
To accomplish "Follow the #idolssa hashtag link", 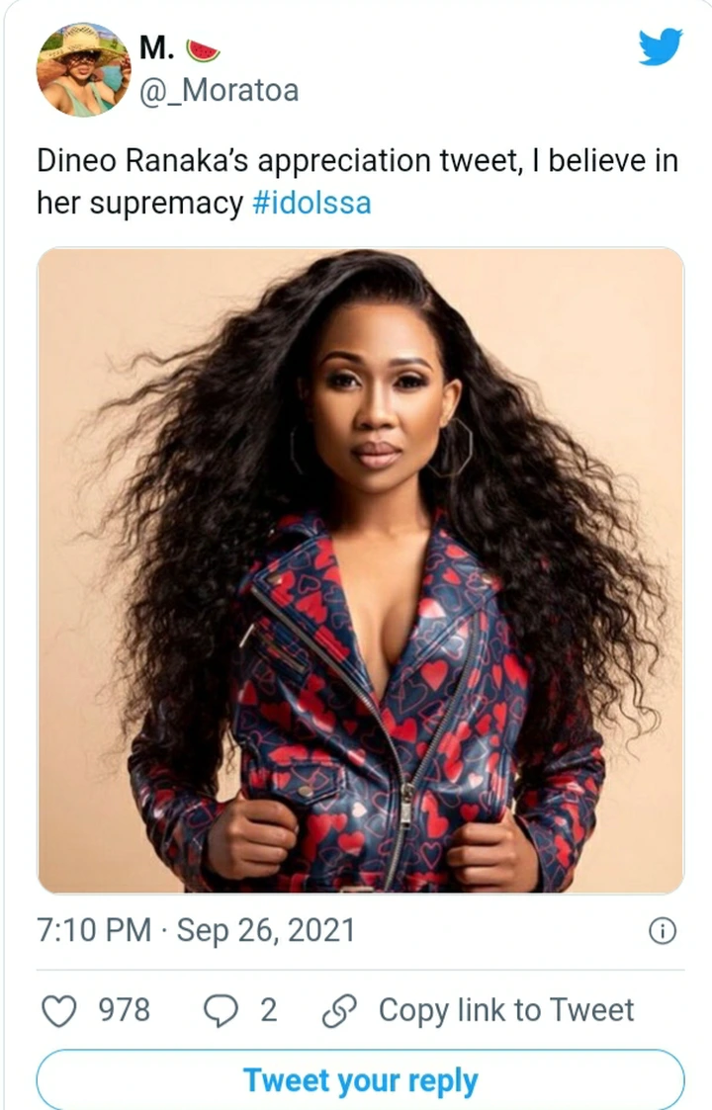I will click(x=311, y=204).
